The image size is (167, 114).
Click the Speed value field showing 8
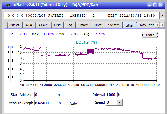point(112,102)
